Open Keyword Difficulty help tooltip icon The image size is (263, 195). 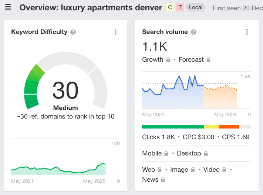(x=73, y=32)
